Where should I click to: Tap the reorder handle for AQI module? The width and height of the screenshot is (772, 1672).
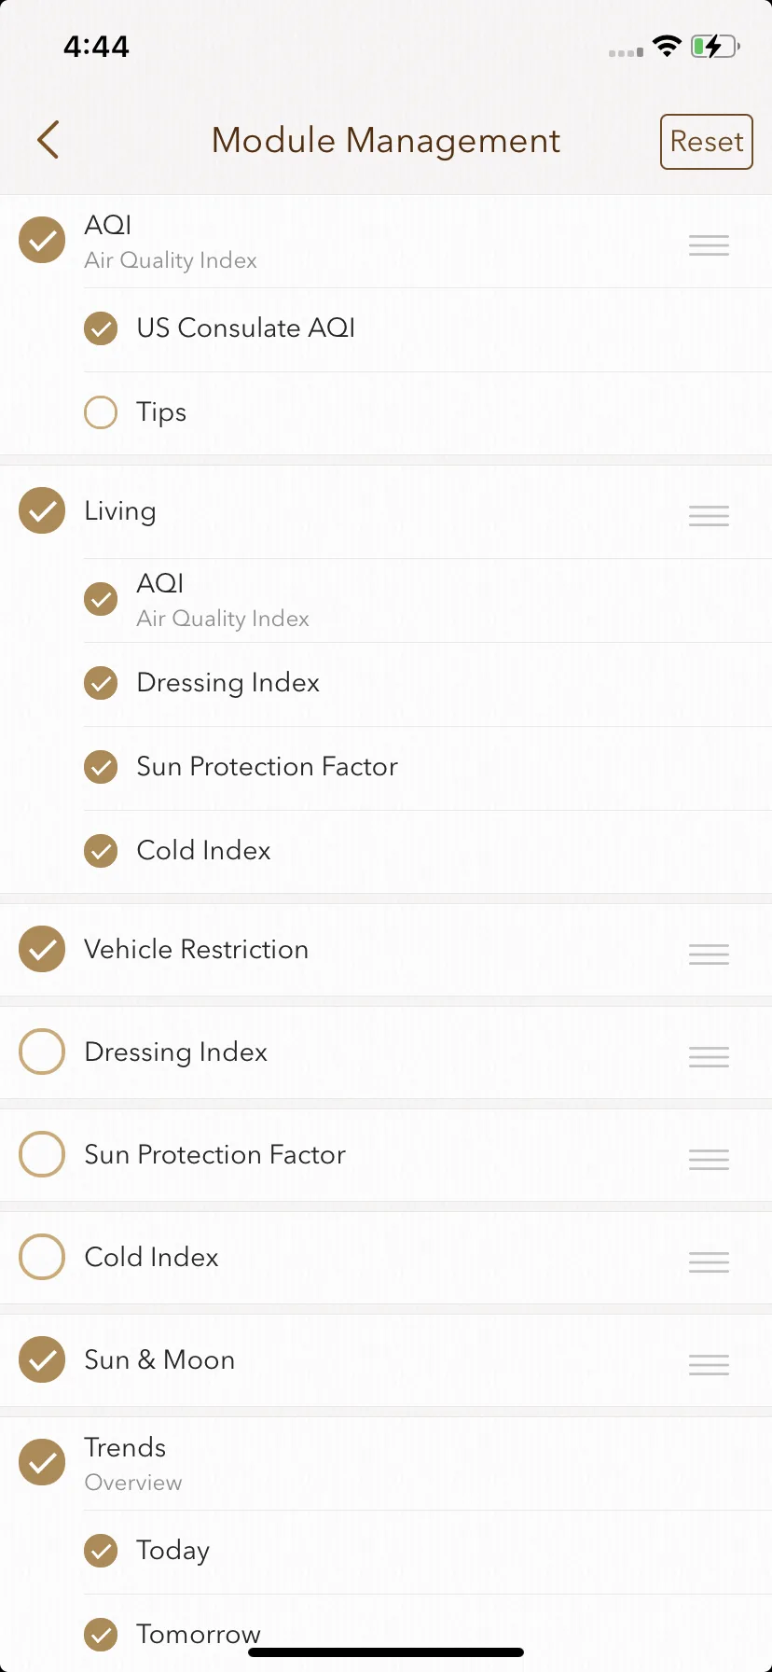(709, 245)
